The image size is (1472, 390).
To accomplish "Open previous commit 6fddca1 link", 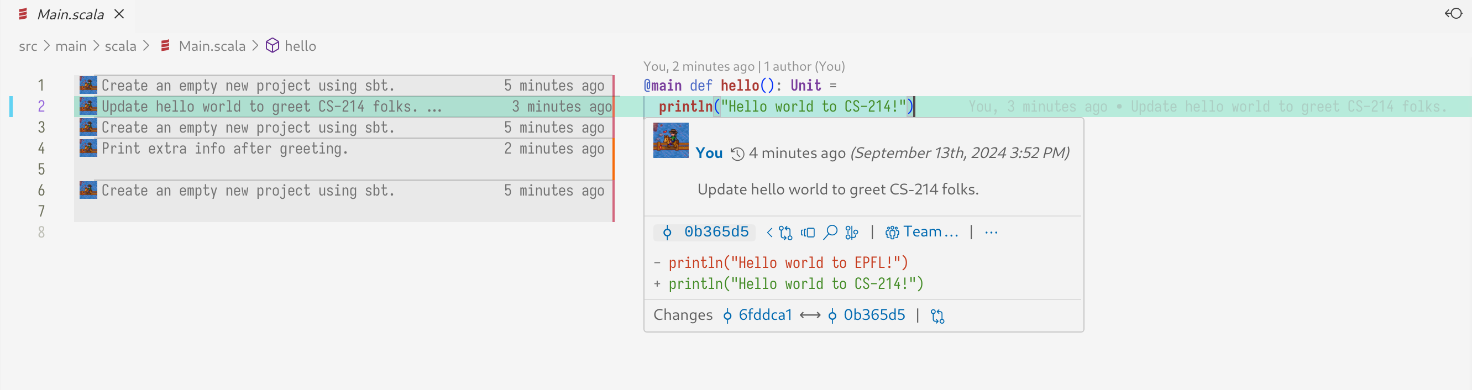I will [x=764, y=315].
